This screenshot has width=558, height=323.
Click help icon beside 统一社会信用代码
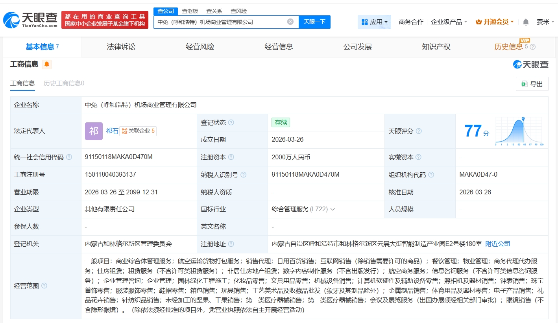[69, 157]
